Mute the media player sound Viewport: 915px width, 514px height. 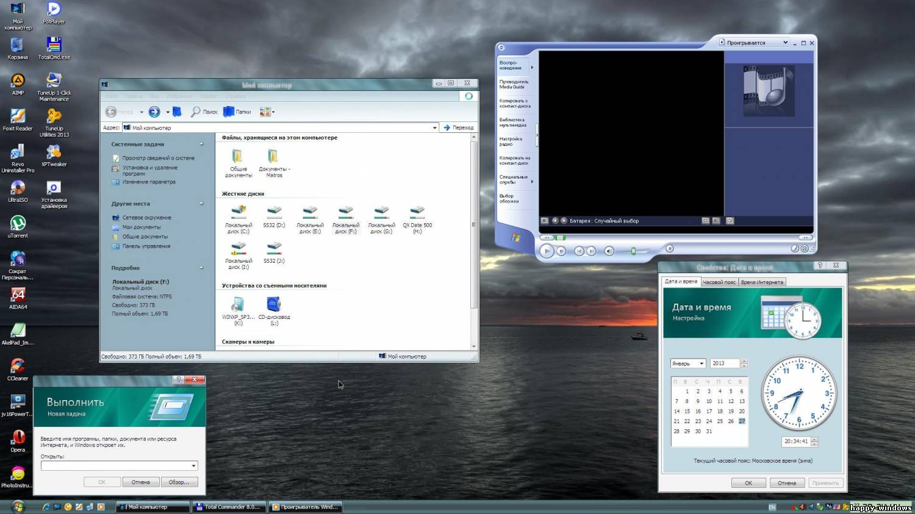point(609,251)
